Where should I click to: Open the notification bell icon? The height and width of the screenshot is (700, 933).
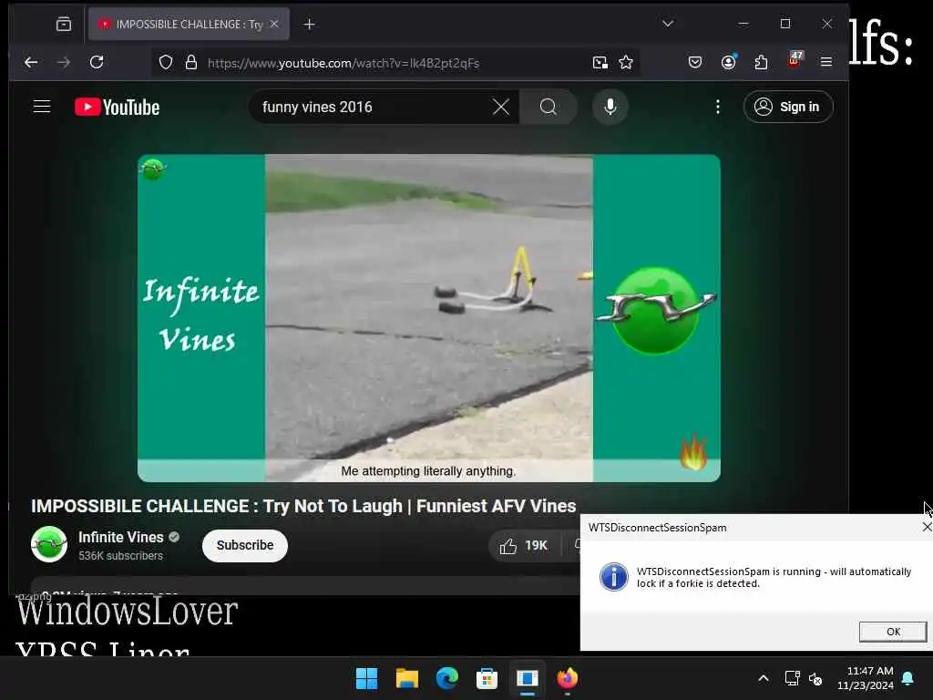(908, 678)
